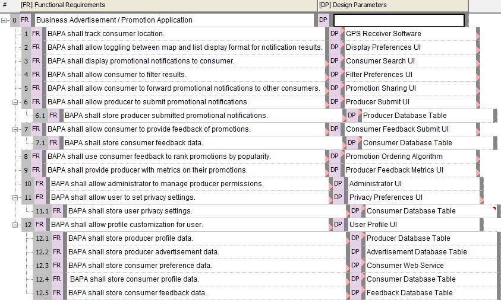Click the FR icon on row 12.3

coord(57,265)
